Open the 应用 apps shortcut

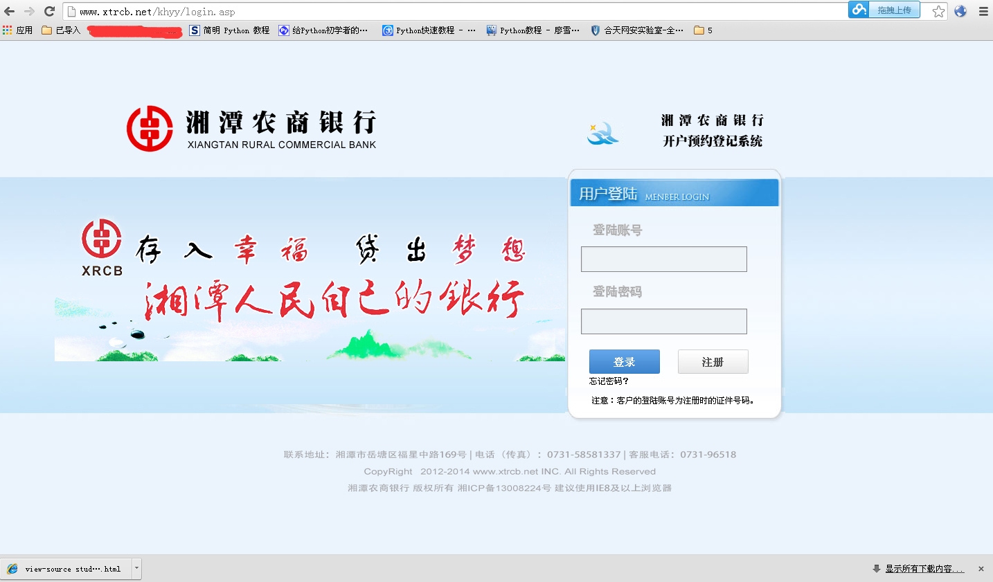click(x=18, y=30)
